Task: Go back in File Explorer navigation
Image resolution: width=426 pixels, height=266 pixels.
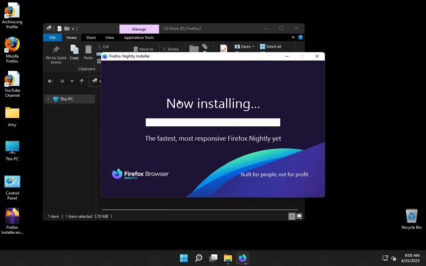Action: tap(50, 81)
